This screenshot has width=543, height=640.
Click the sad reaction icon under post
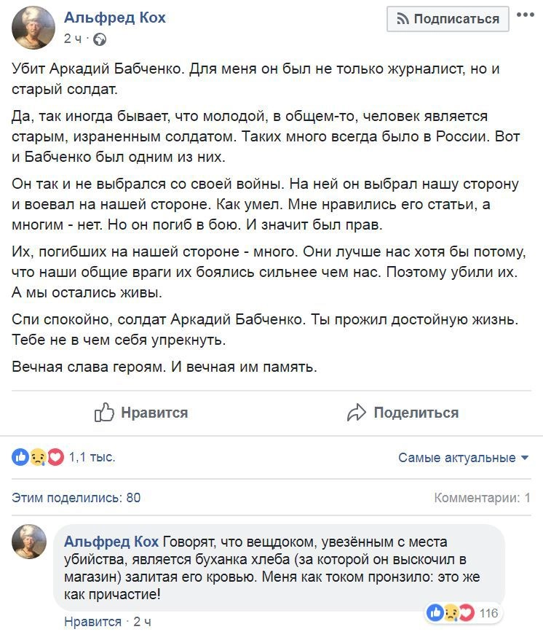pyautogui.click(x=38, y=457)
